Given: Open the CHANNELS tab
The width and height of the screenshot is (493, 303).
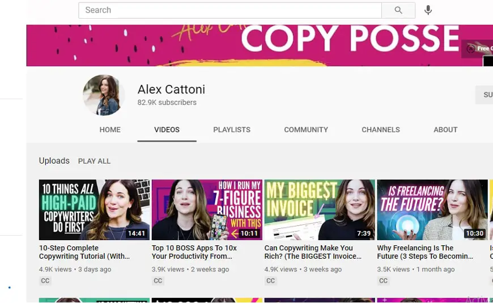Looking at the screenshot, I should pos(381,130).
